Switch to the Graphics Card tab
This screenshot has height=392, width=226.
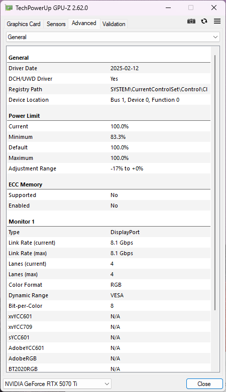(x=24, y=24)
